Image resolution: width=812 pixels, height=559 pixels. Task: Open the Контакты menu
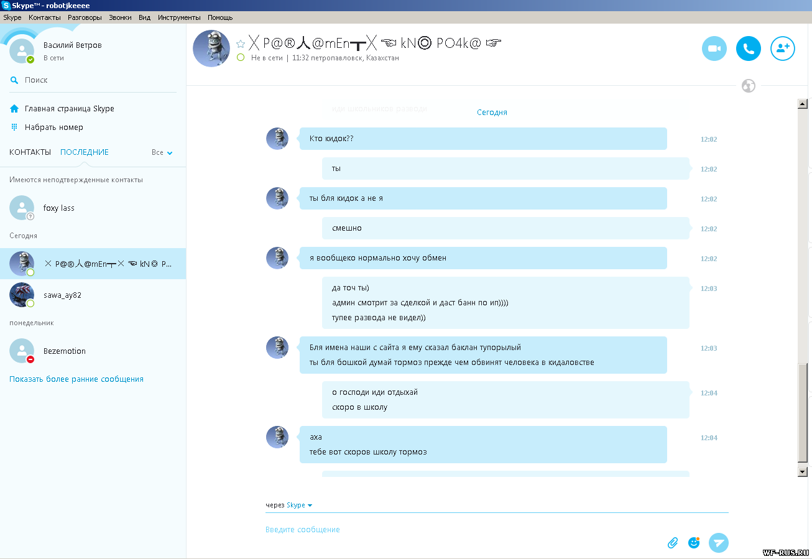click(x=44, y=17)
